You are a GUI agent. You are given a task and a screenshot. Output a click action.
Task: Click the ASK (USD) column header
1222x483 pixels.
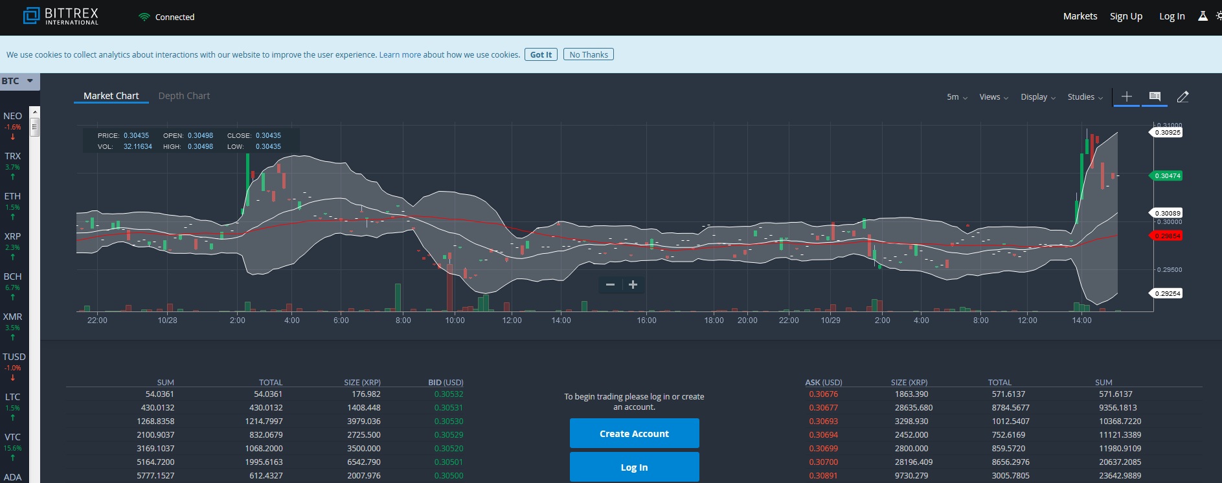(x=824, y=382)
